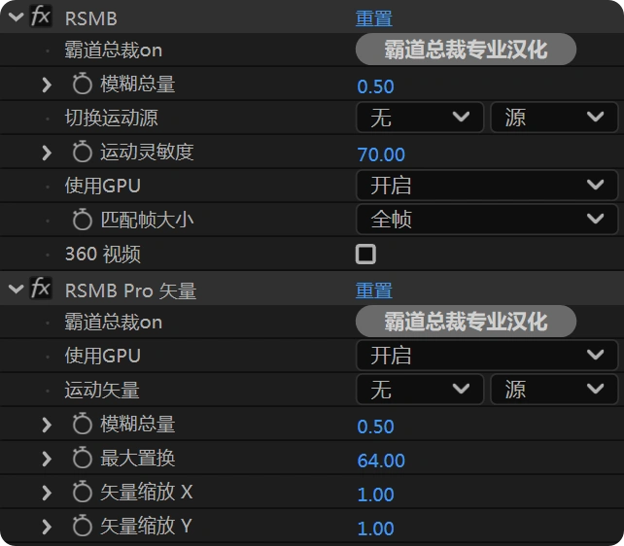Expand the 最大置换 property
The width and height of the screenshot is (624, 546).
[47, 459]
